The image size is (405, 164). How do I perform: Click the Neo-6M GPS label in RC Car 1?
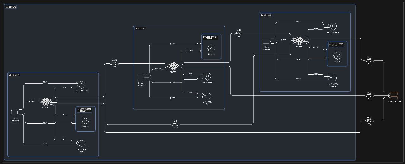82,91
